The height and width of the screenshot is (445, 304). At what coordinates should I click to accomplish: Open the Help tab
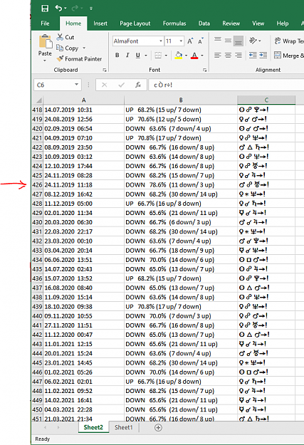tap(283, 23)
